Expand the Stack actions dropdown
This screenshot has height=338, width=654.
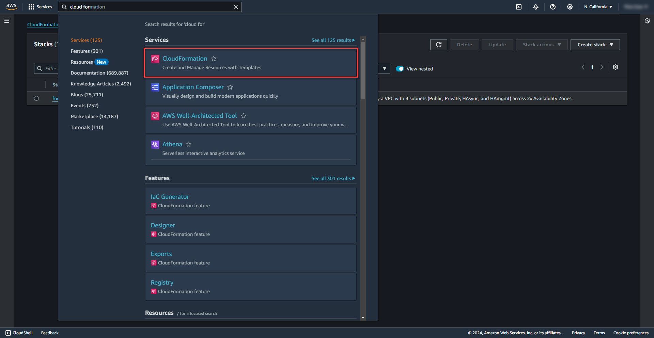tap(542, 45)
